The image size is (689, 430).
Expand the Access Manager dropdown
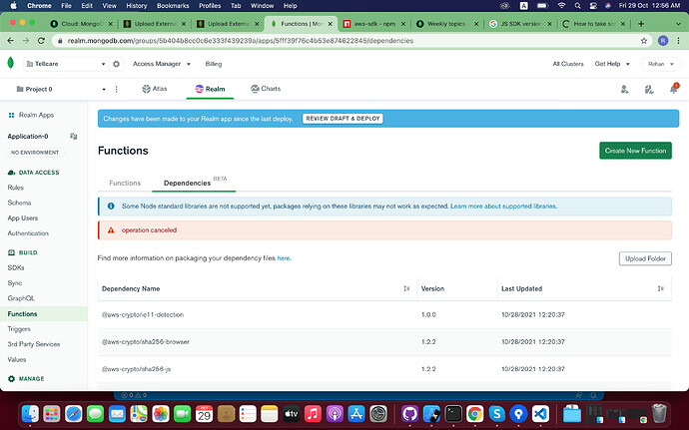160,64
